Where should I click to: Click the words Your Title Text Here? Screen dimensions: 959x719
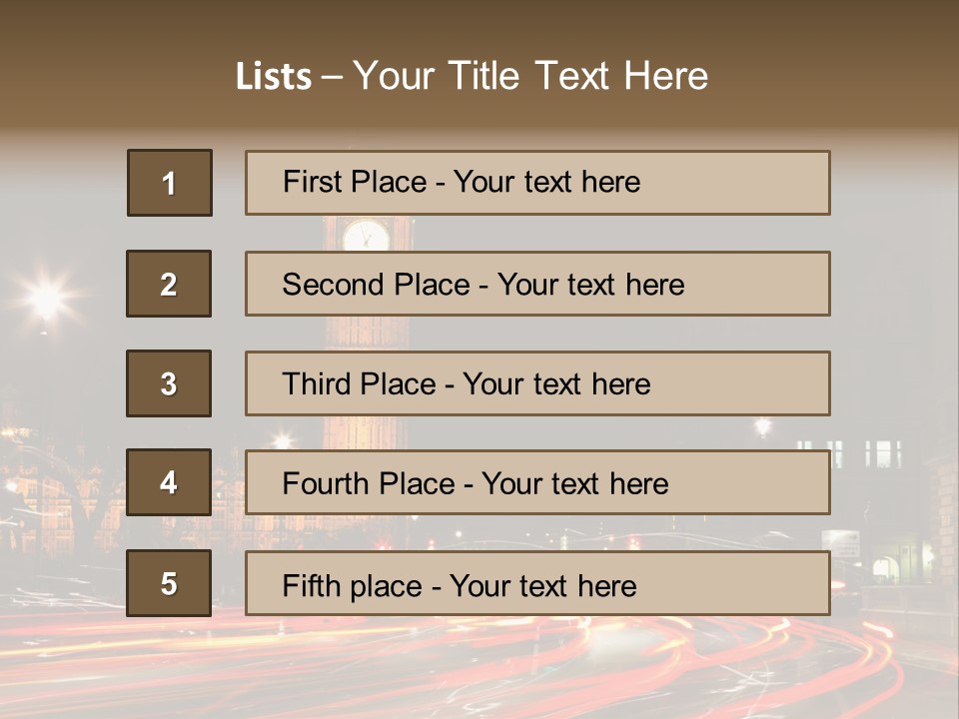point(530,76)
